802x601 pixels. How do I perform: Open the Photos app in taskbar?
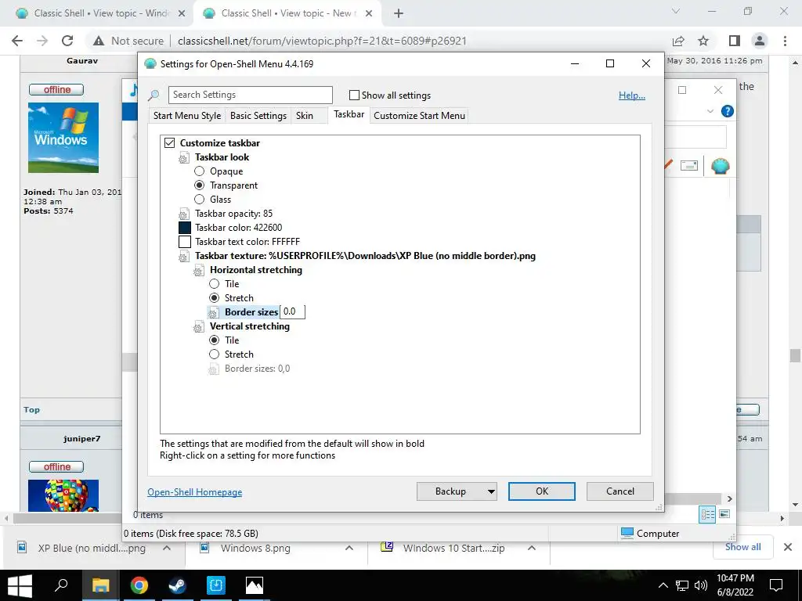[x=255, y=585]
